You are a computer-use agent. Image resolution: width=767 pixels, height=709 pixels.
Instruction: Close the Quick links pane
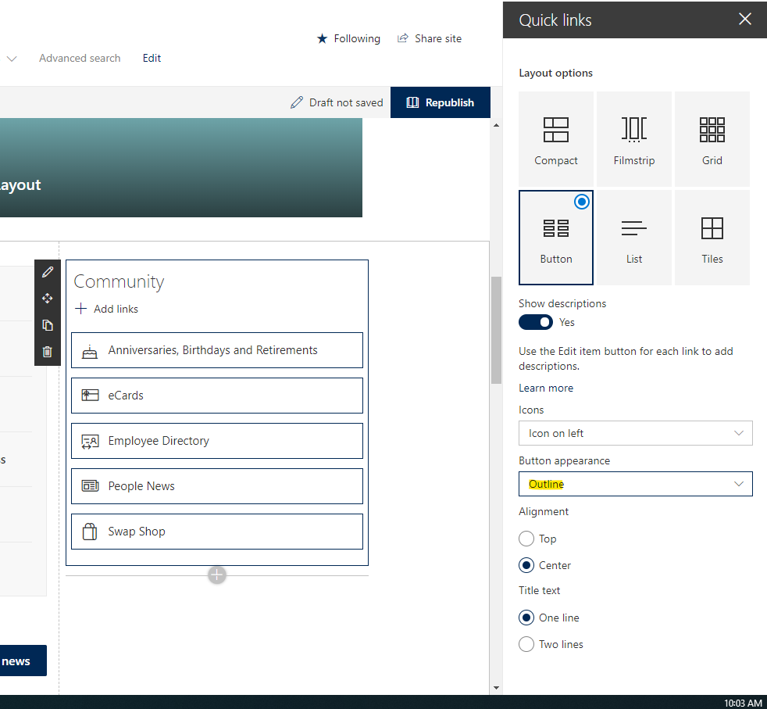[744, 19]
